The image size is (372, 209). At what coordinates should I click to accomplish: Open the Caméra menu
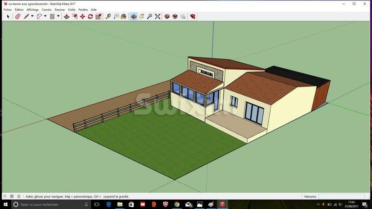click(x=47, y=9)
